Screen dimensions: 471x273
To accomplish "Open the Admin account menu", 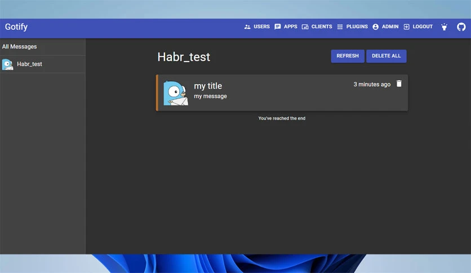I will pos(385,27).
